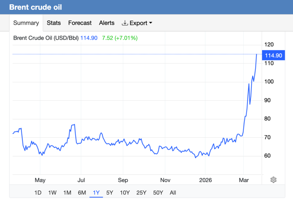Choose the 1M time range
The width and height of the screenshot is (293, 203).
coord(67,193)
